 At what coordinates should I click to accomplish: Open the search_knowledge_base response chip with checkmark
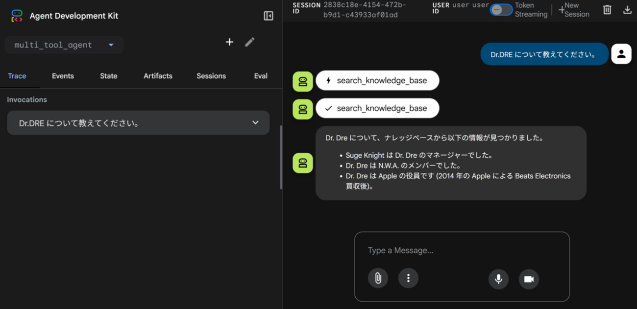point(377,108)
